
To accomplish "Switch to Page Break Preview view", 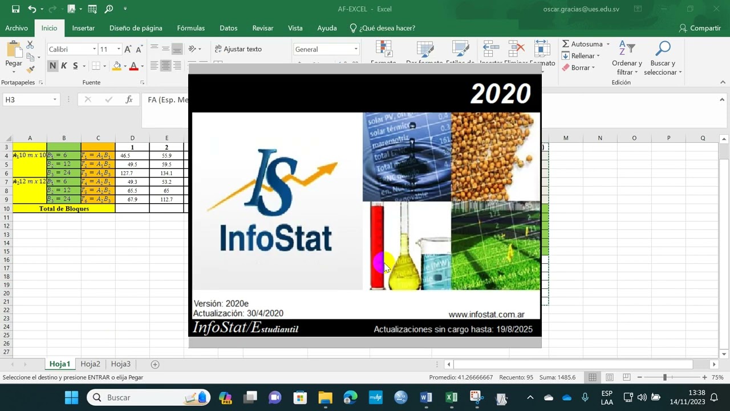I will (x=626, y=377).
